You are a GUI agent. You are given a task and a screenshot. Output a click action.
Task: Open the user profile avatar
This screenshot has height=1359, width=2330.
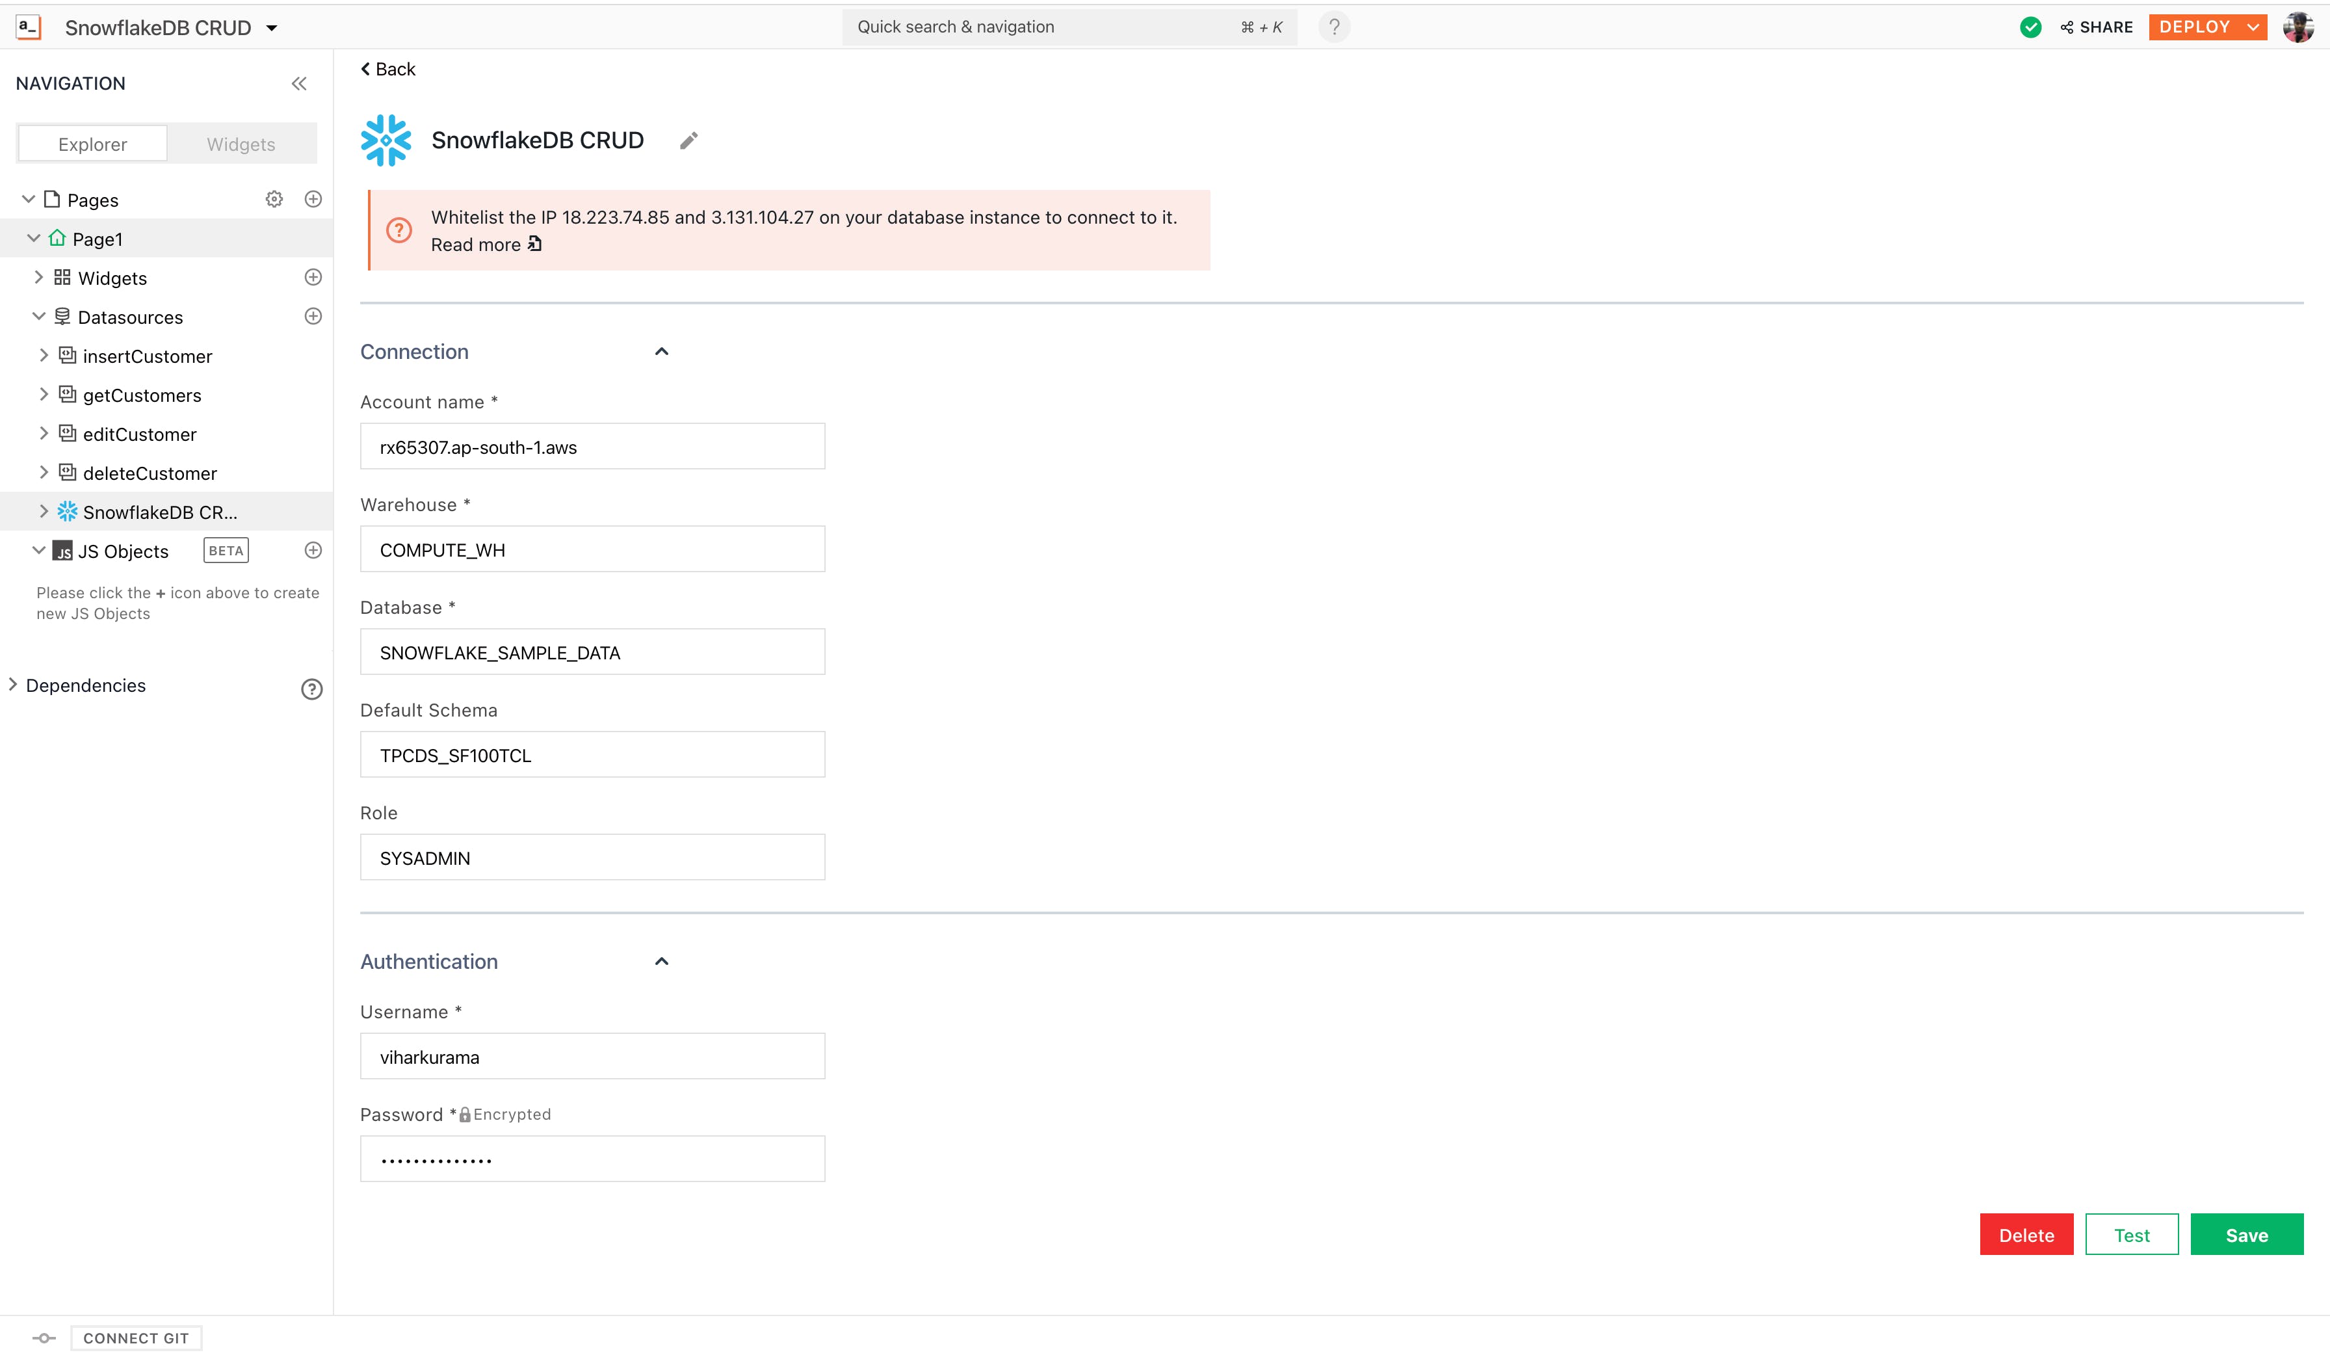(2297, 27)
